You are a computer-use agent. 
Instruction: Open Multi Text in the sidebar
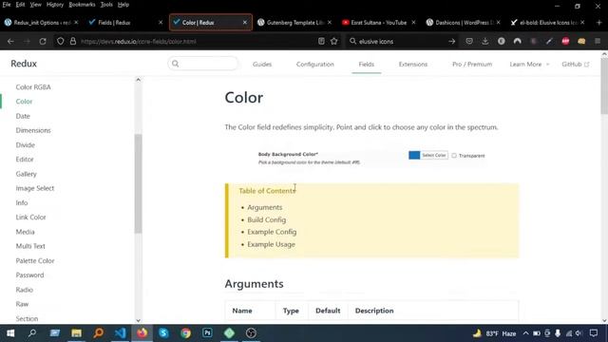coord(30,246)
